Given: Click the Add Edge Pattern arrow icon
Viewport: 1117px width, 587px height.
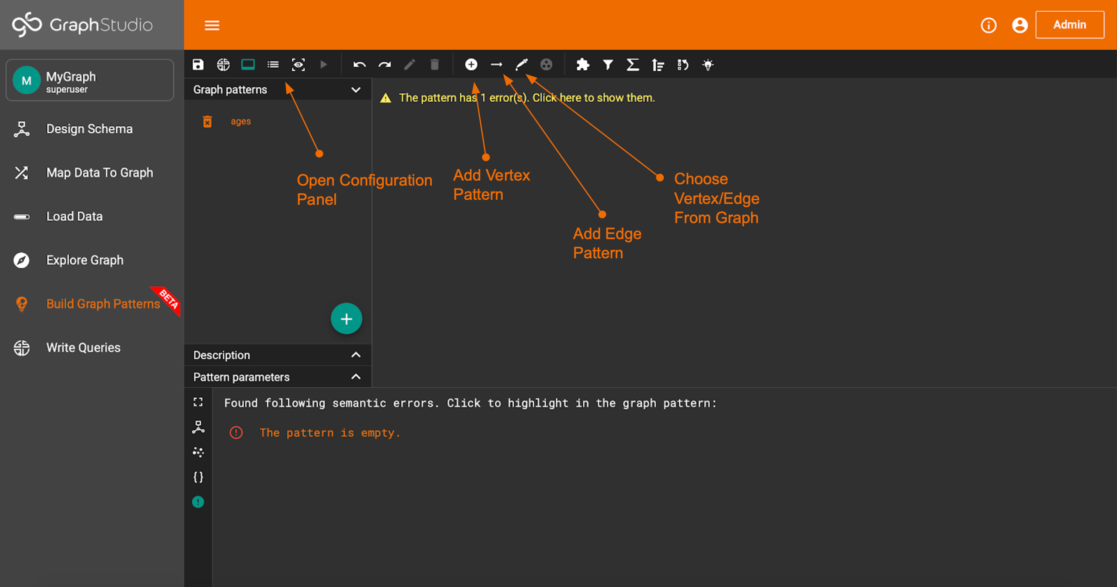Looking at the screenshot, I should [x=496, y=64].
